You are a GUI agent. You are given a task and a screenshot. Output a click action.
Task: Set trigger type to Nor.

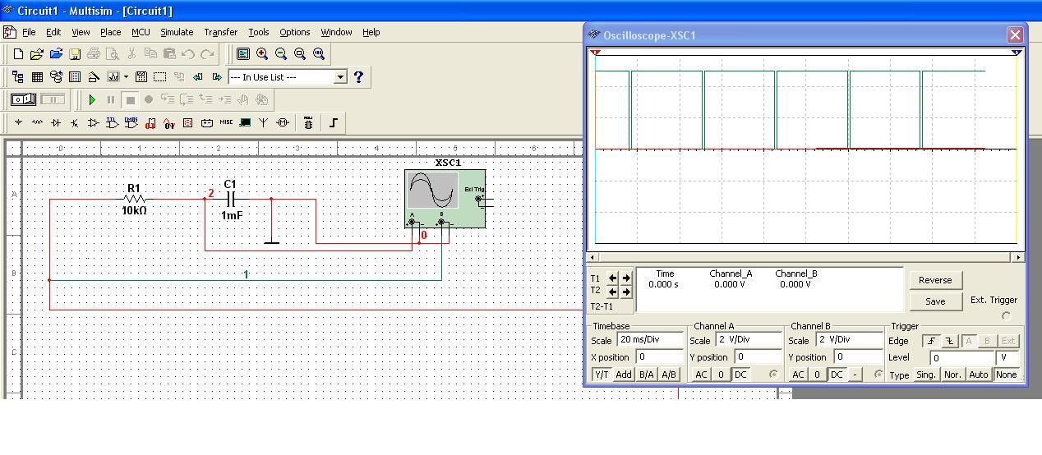[952, 375]
